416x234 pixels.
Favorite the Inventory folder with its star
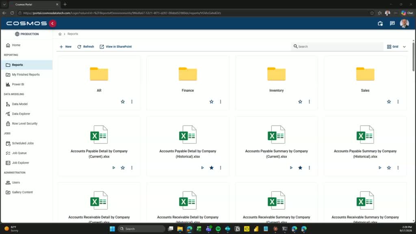pyautogui.click(x=300, y=102)
